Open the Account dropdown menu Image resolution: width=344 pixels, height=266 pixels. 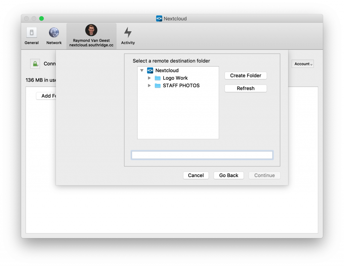pos(302,64)
